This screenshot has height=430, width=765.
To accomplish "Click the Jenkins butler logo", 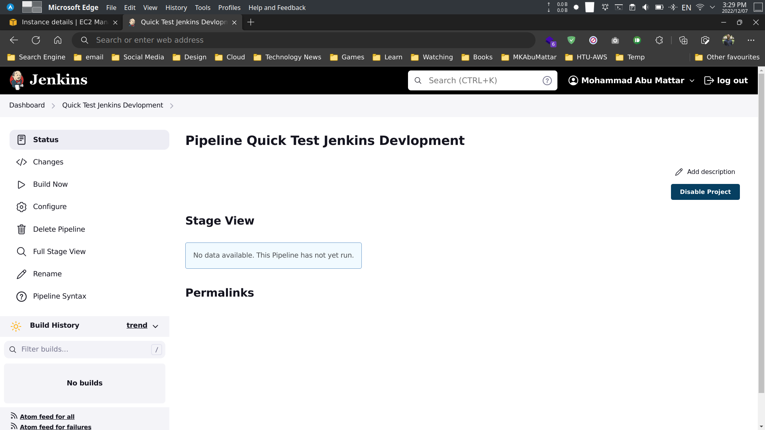I will [17, 80].
